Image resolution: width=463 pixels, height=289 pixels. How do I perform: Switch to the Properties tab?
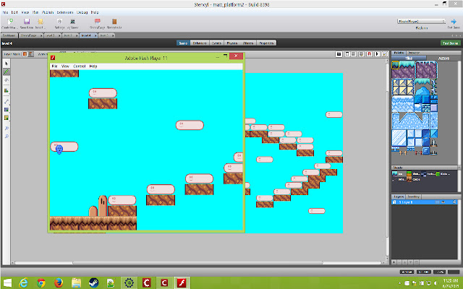(266, 43)
